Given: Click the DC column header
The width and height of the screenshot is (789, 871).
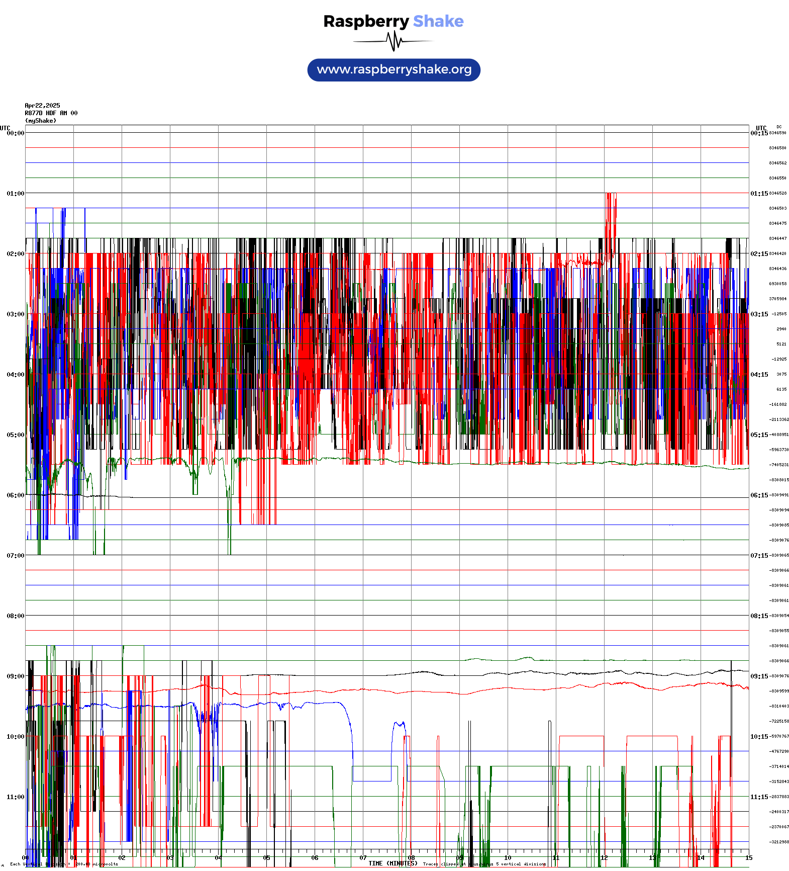Looking at the screenshot, I should [779, 127].
